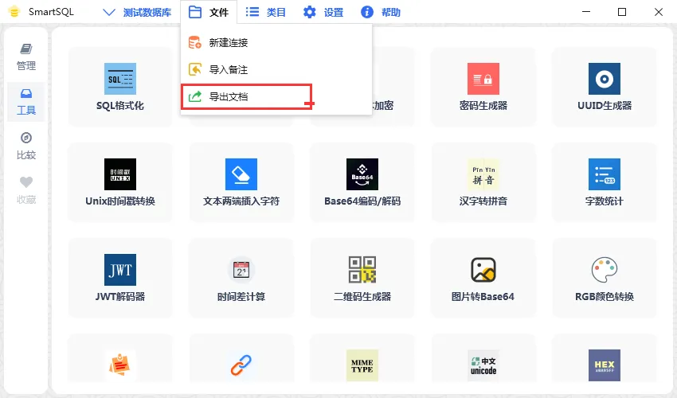The height and width of the screenshot is (398, 677).
Task: Select the 工具 sidebar section
Action: coord(26,102)
